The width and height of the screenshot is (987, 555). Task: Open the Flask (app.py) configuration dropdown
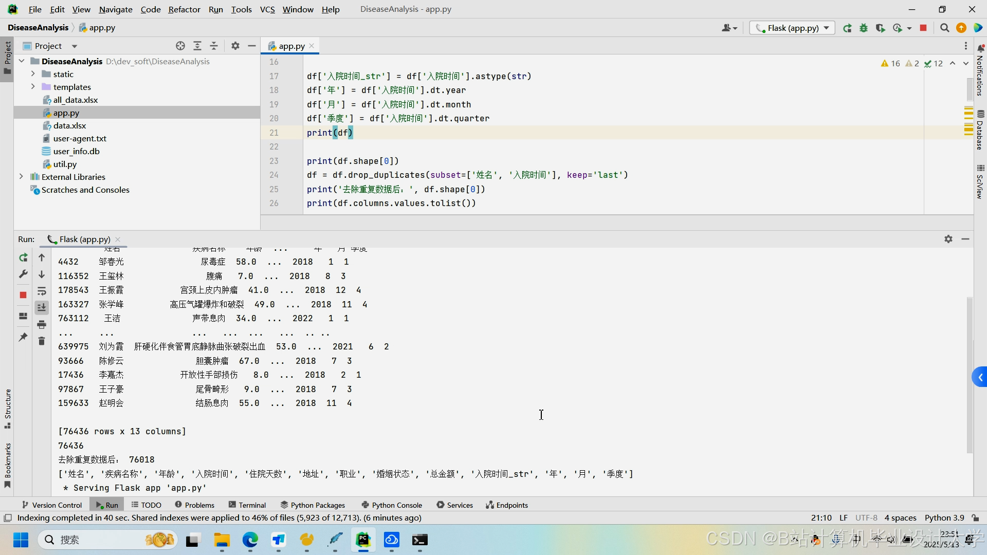tap(792, 28)
